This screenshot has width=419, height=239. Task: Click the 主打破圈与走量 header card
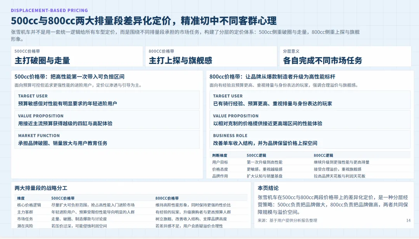click(76, 56)
